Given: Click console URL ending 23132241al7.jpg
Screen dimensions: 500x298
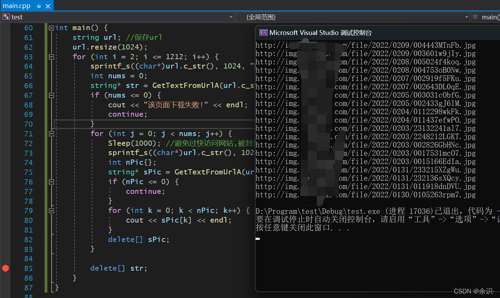Looking at the screenshot, I should [x=366, y=128].
